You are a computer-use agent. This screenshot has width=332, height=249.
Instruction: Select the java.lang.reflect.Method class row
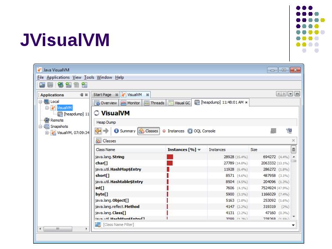click(193, 207)
